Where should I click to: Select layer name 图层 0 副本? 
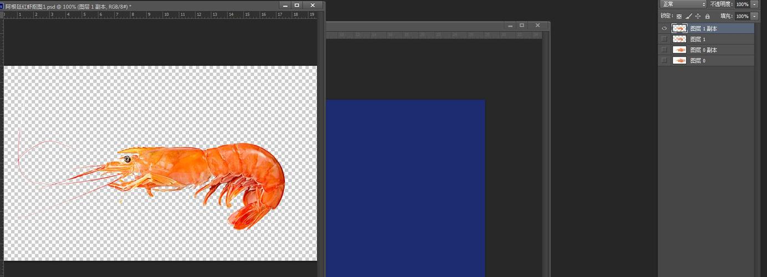(704, 50)
